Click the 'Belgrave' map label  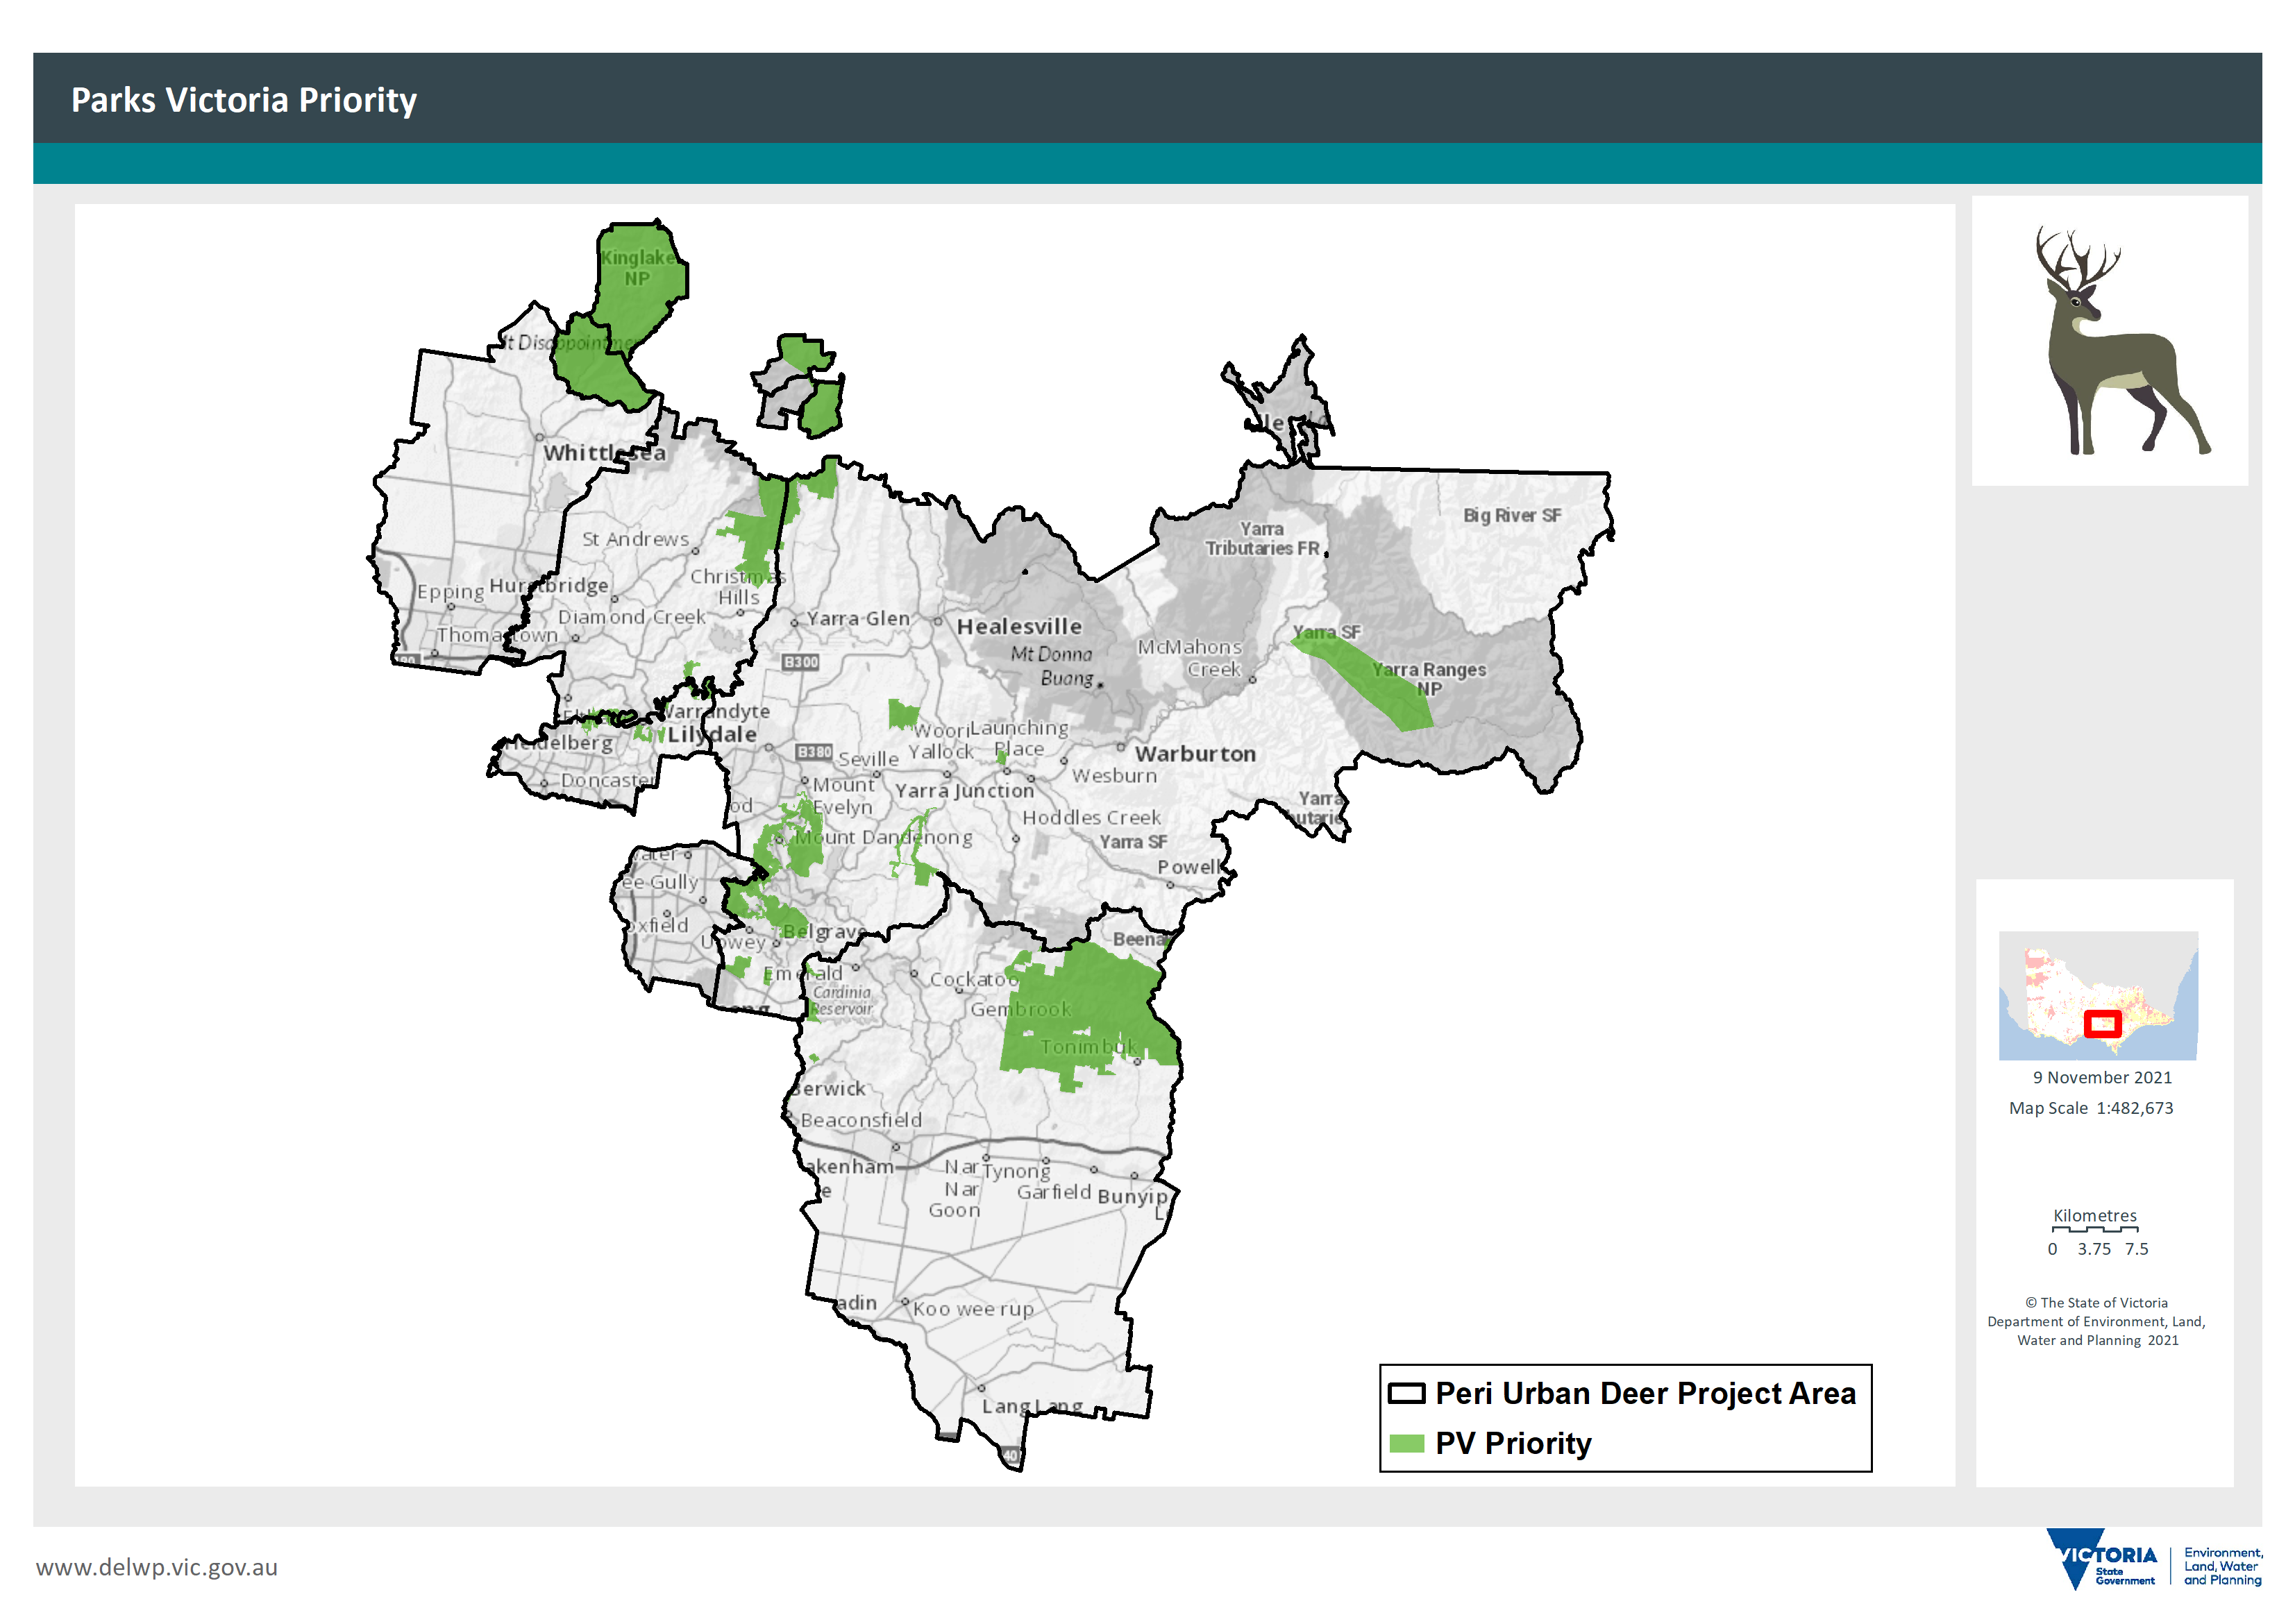tap(824, 932)
